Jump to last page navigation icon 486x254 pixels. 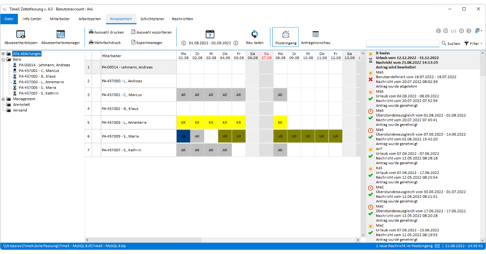click(x=469, y=31)
